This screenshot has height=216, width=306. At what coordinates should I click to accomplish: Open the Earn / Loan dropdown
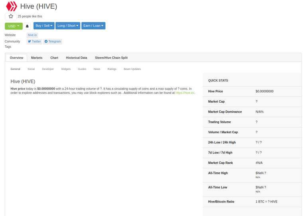(x=93, y=26)
